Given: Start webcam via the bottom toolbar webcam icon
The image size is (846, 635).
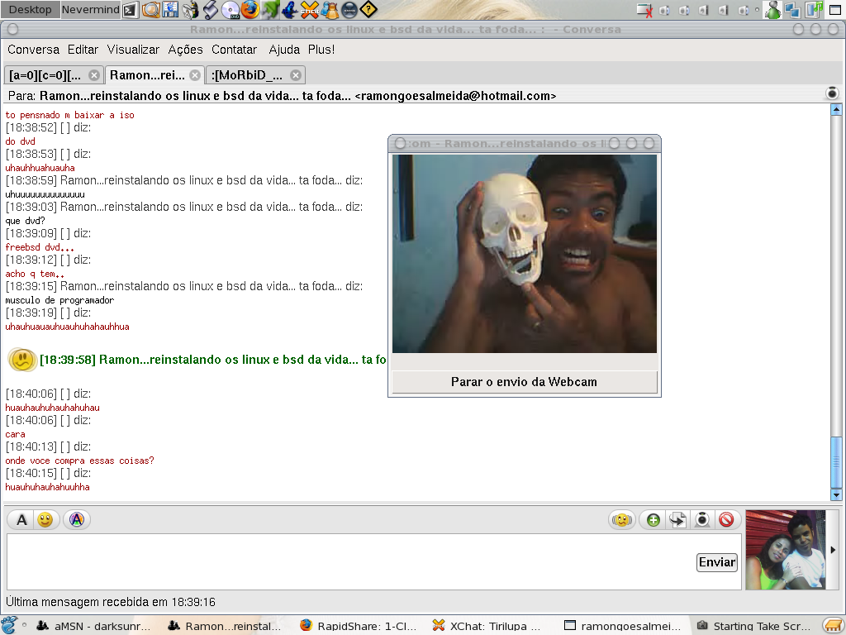Looking at the screenshot, I should tap(702, 520).
